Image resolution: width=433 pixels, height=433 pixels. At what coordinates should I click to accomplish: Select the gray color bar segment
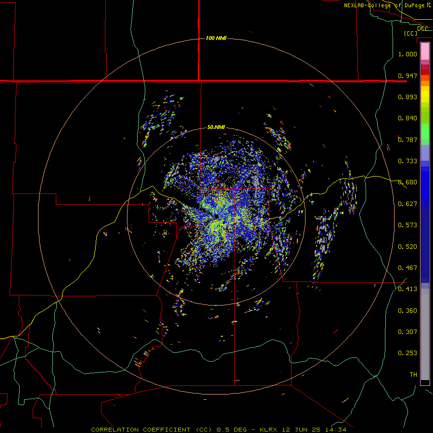click(x=425, y=334)
